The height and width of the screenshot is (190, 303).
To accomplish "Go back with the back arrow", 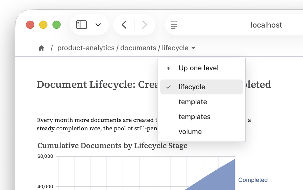I will click(x=124, y=25).
